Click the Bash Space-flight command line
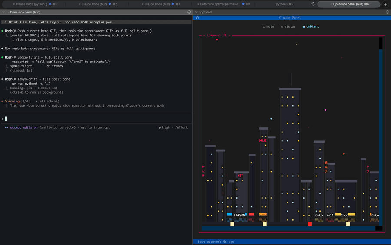 (38, 57)
